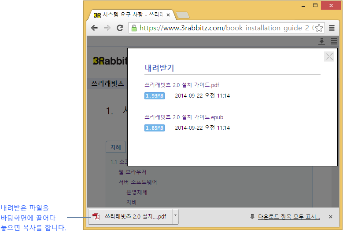The width and height of the screenshot is (343, 233).
Task: Select the 차례 tab
Action: pyautogui.click(x=116, y=147)
